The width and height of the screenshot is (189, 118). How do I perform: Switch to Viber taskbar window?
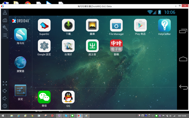[59, 116]
